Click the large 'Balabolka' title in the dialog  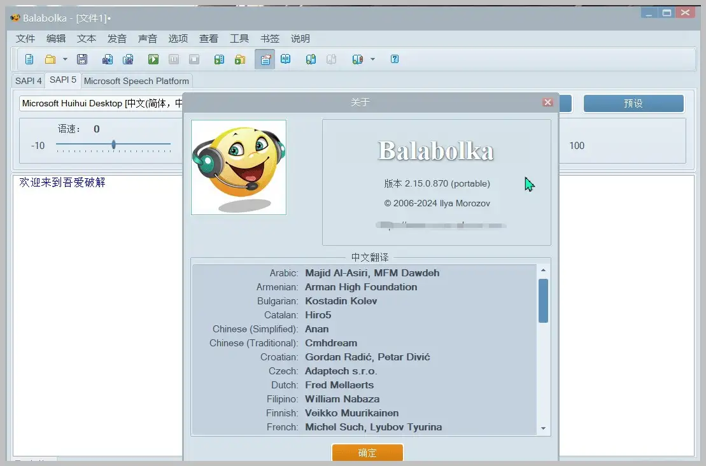click(436, 151)
